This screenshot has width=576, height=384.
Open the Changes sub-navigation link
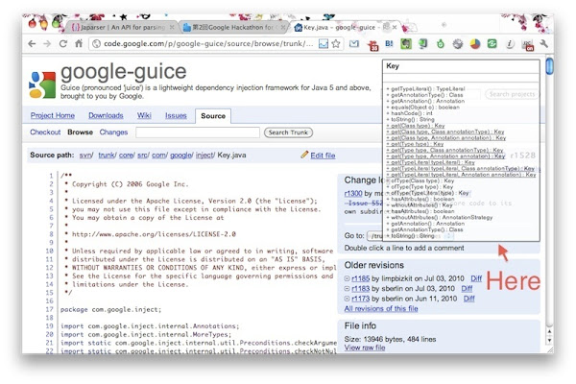113,132
